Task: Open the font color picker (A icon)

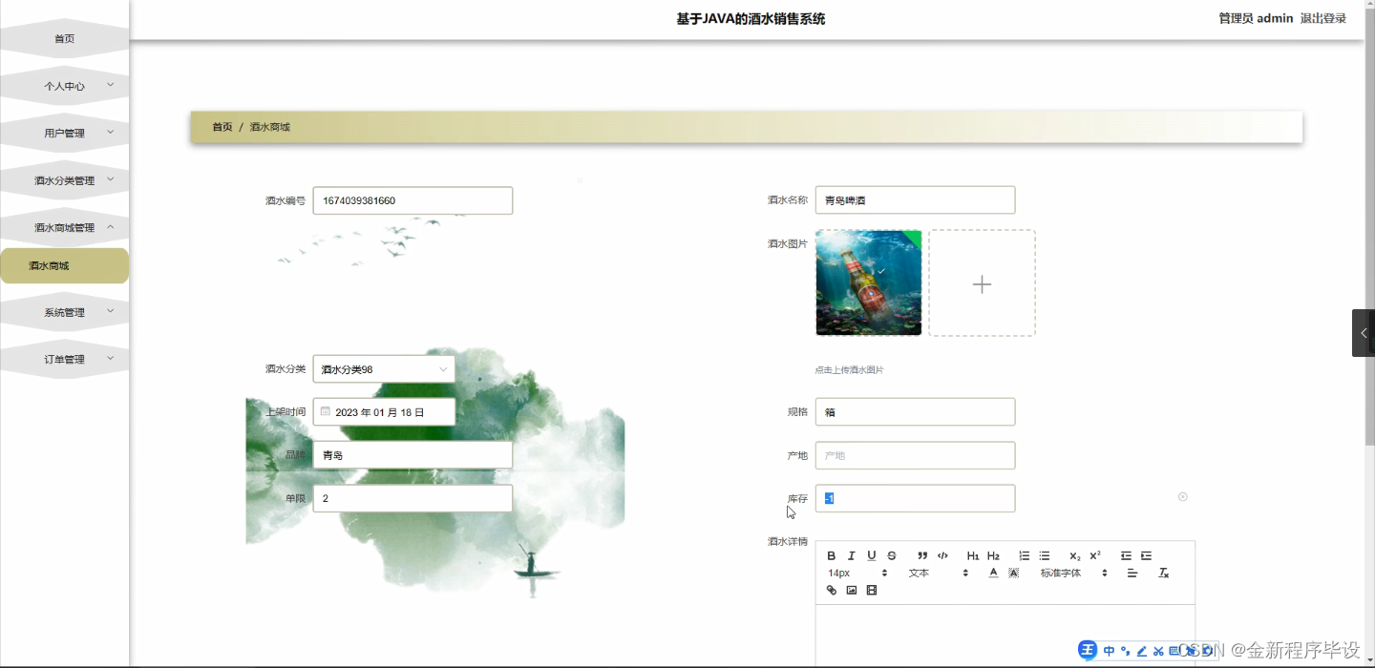Action: point(992,573)
